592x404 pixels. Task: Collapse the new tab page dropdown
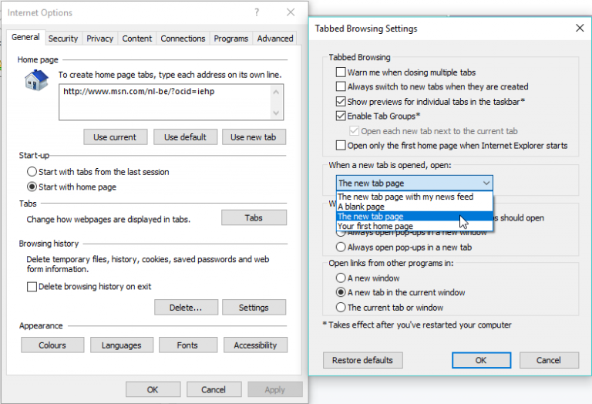click(485, 183)
